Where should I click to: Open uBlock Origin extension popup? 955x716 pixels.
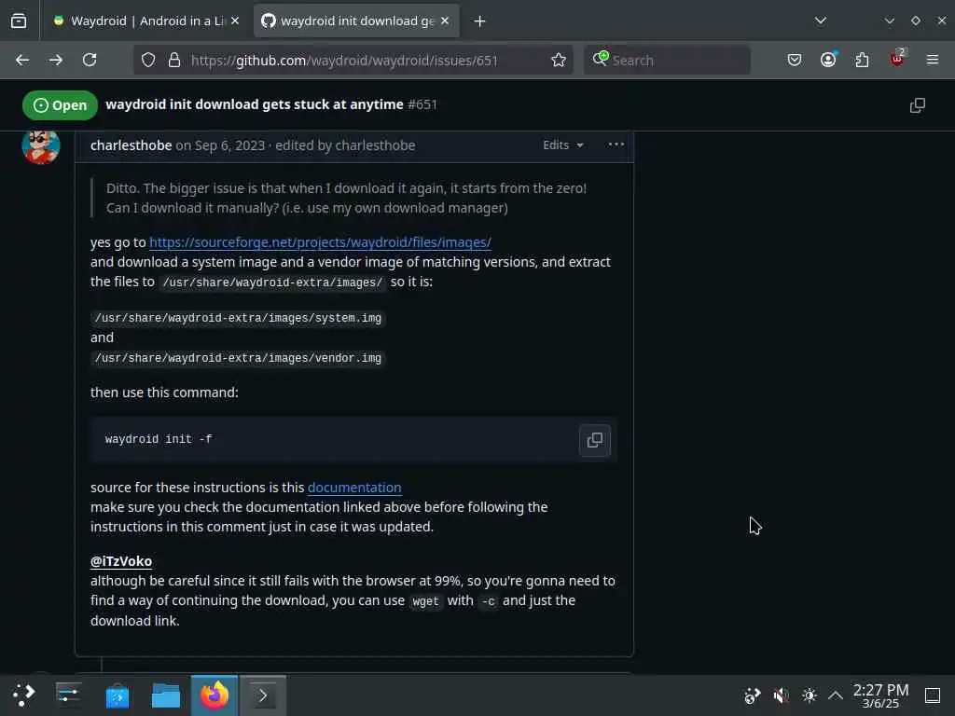[897, 59]
